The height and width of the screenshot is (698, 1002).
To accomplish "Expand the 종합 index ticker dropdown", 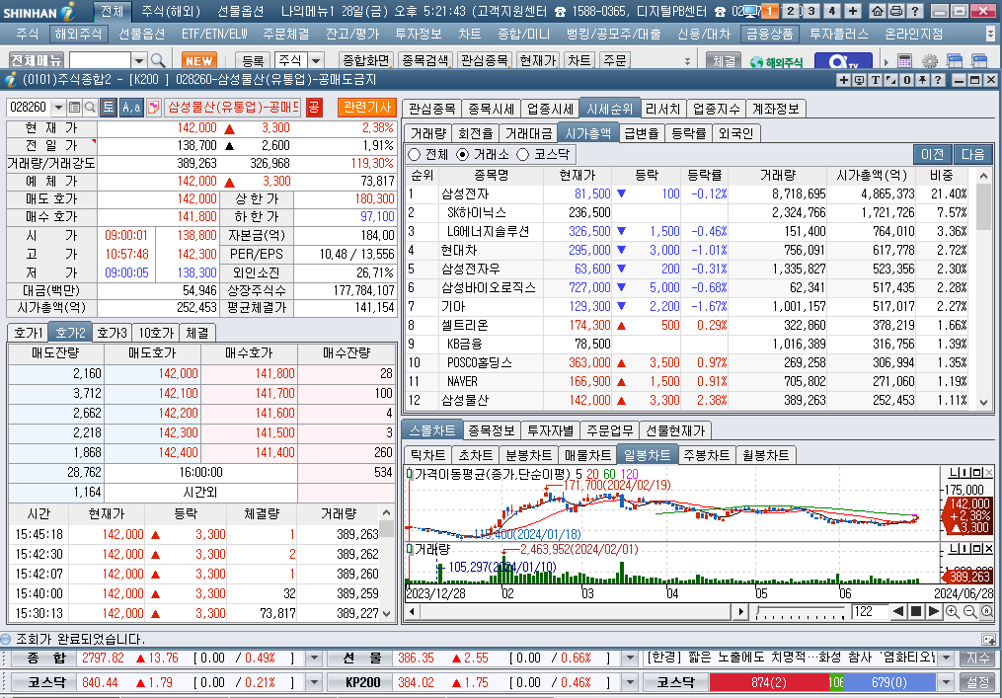I will pyautogui.click(x=314, y=658).
